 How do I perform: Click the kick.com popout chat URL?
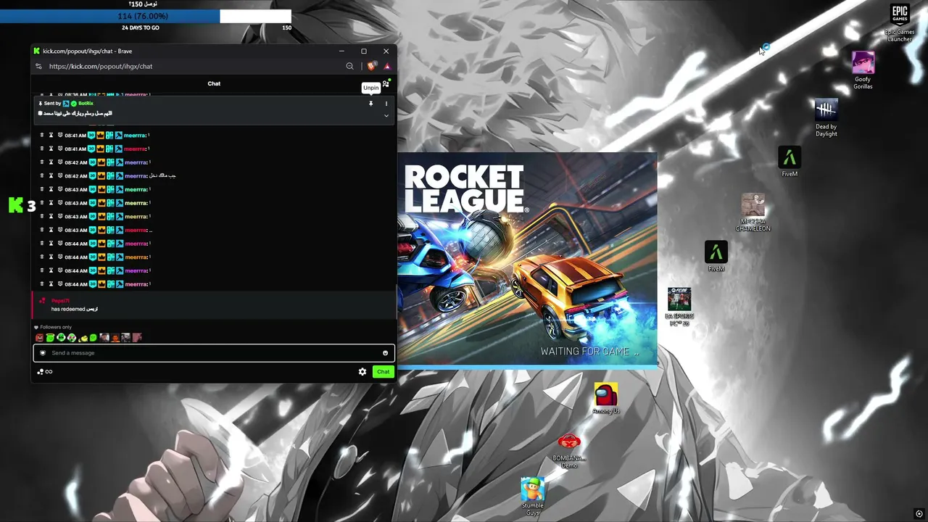101,66
